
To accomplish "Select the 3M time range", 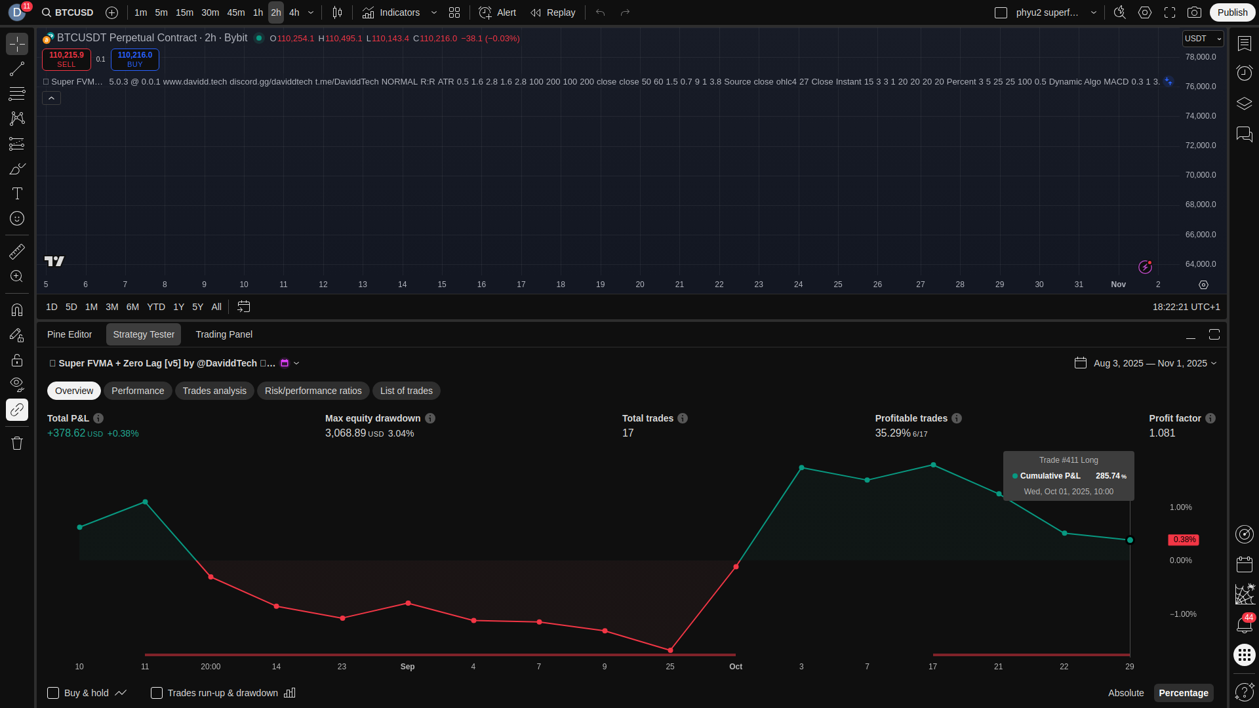I will pos(112,307).
